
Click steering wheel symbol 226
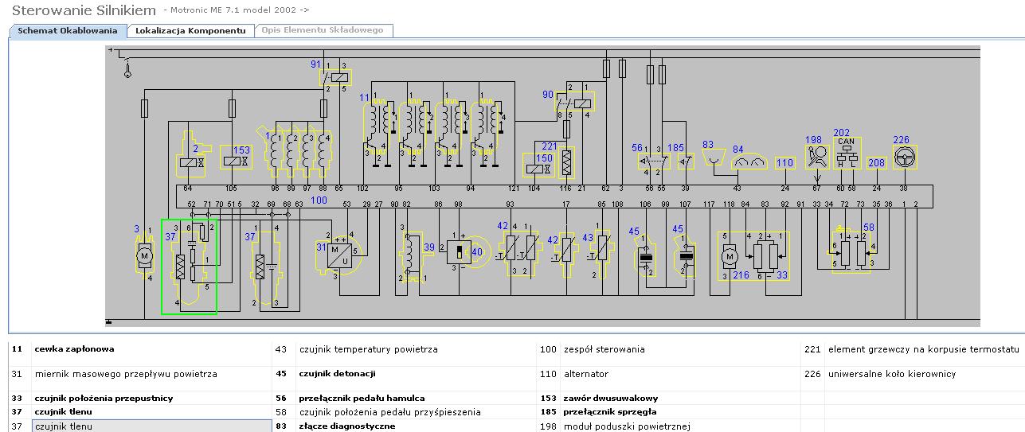[903, 158]
